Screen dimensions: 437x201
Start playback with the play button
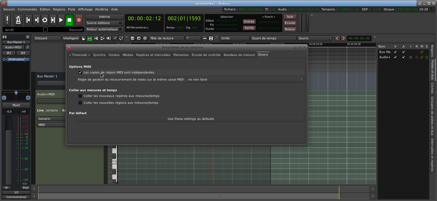point(61,20)
